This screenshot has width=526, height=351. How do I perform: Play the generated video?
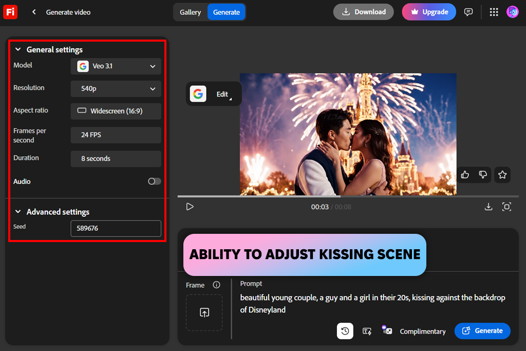[x=190, y=207]
